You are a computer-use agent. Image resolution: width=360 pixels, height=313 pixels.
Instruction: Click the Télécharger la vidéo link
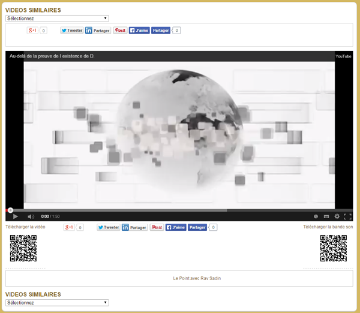click(x=25, y=227)
